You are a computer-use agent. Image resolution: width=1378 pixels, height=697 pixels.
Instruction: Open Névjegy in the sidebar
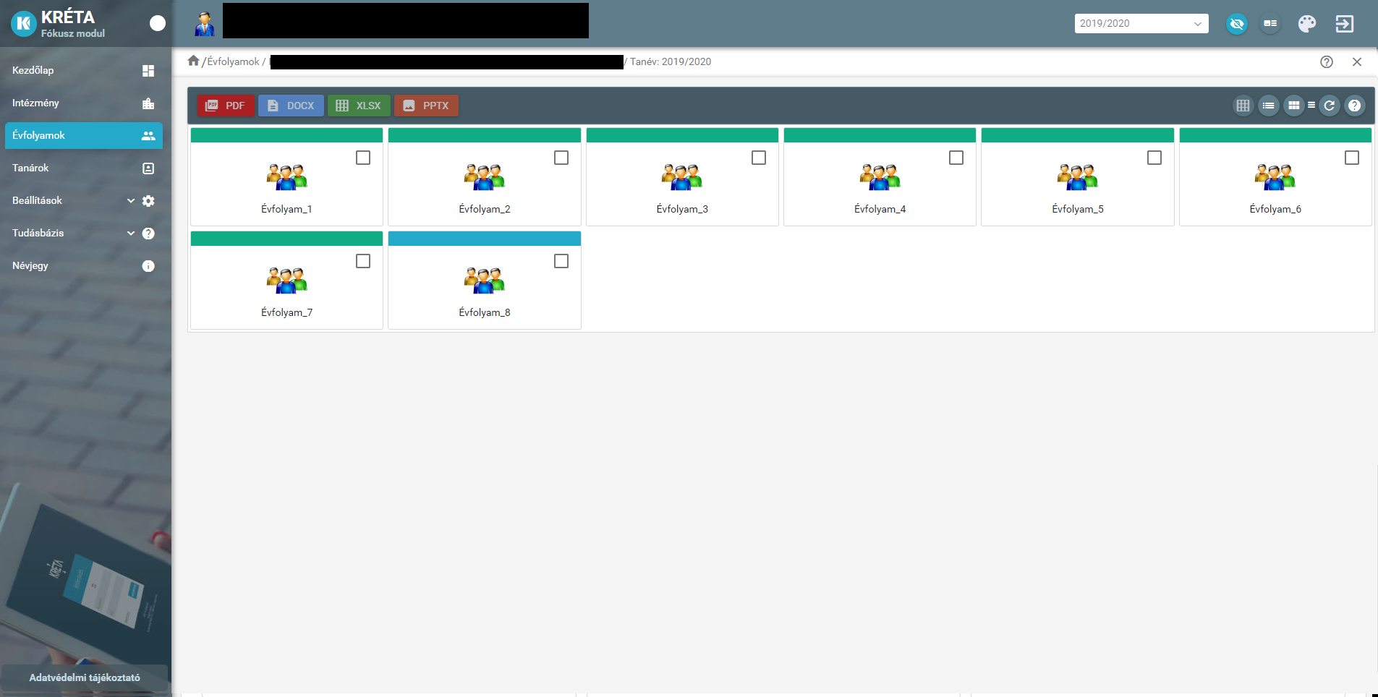coord(84,265)
